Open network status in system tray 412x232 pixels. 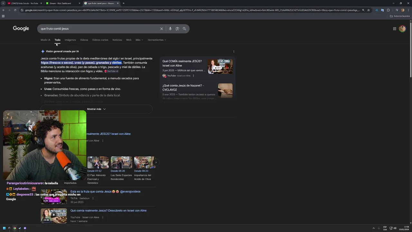391,228
